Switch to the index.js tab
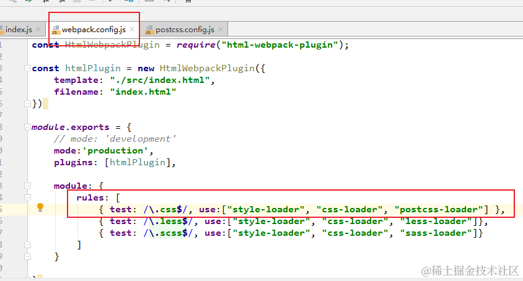Image resolution: width=523 pixels, height=281 pixels. (x=19, y=30)
